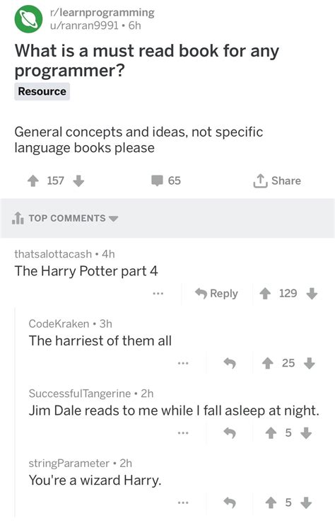Upvote thatsalottacash's comment
335x523 pixels.
265,294
